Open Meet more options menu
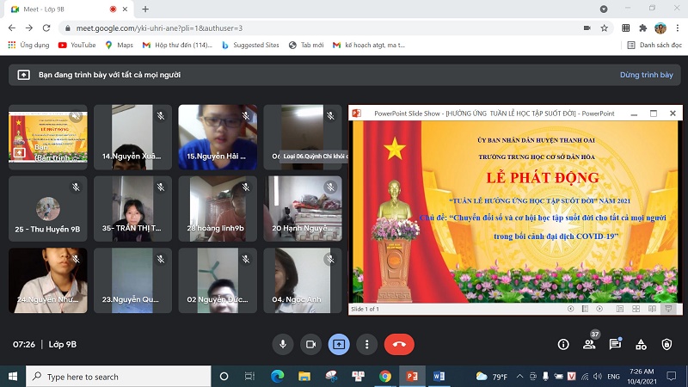Viewport: 688px width, 387px height. [x=367, y=344]
